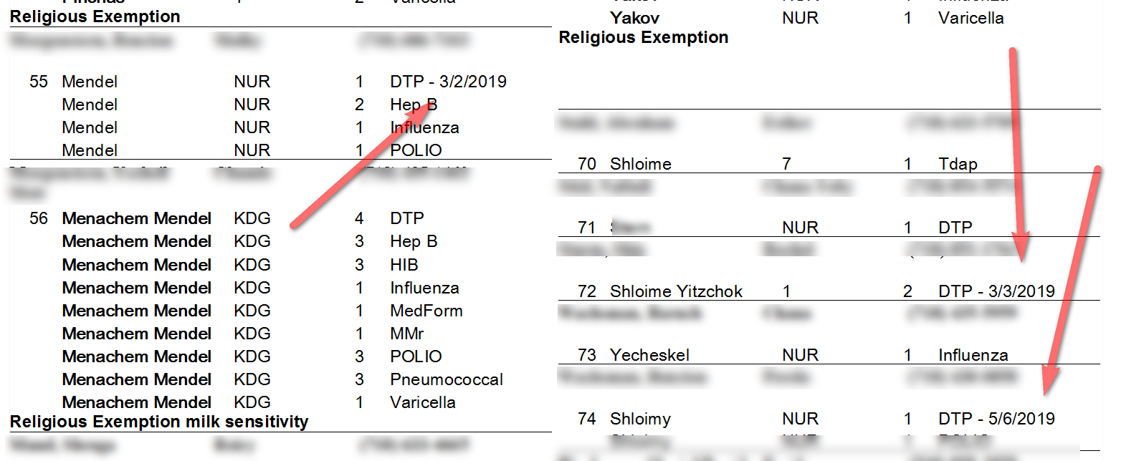
Task: Select the 'Tdap' entry for Shloime
Action: (958, 164)
